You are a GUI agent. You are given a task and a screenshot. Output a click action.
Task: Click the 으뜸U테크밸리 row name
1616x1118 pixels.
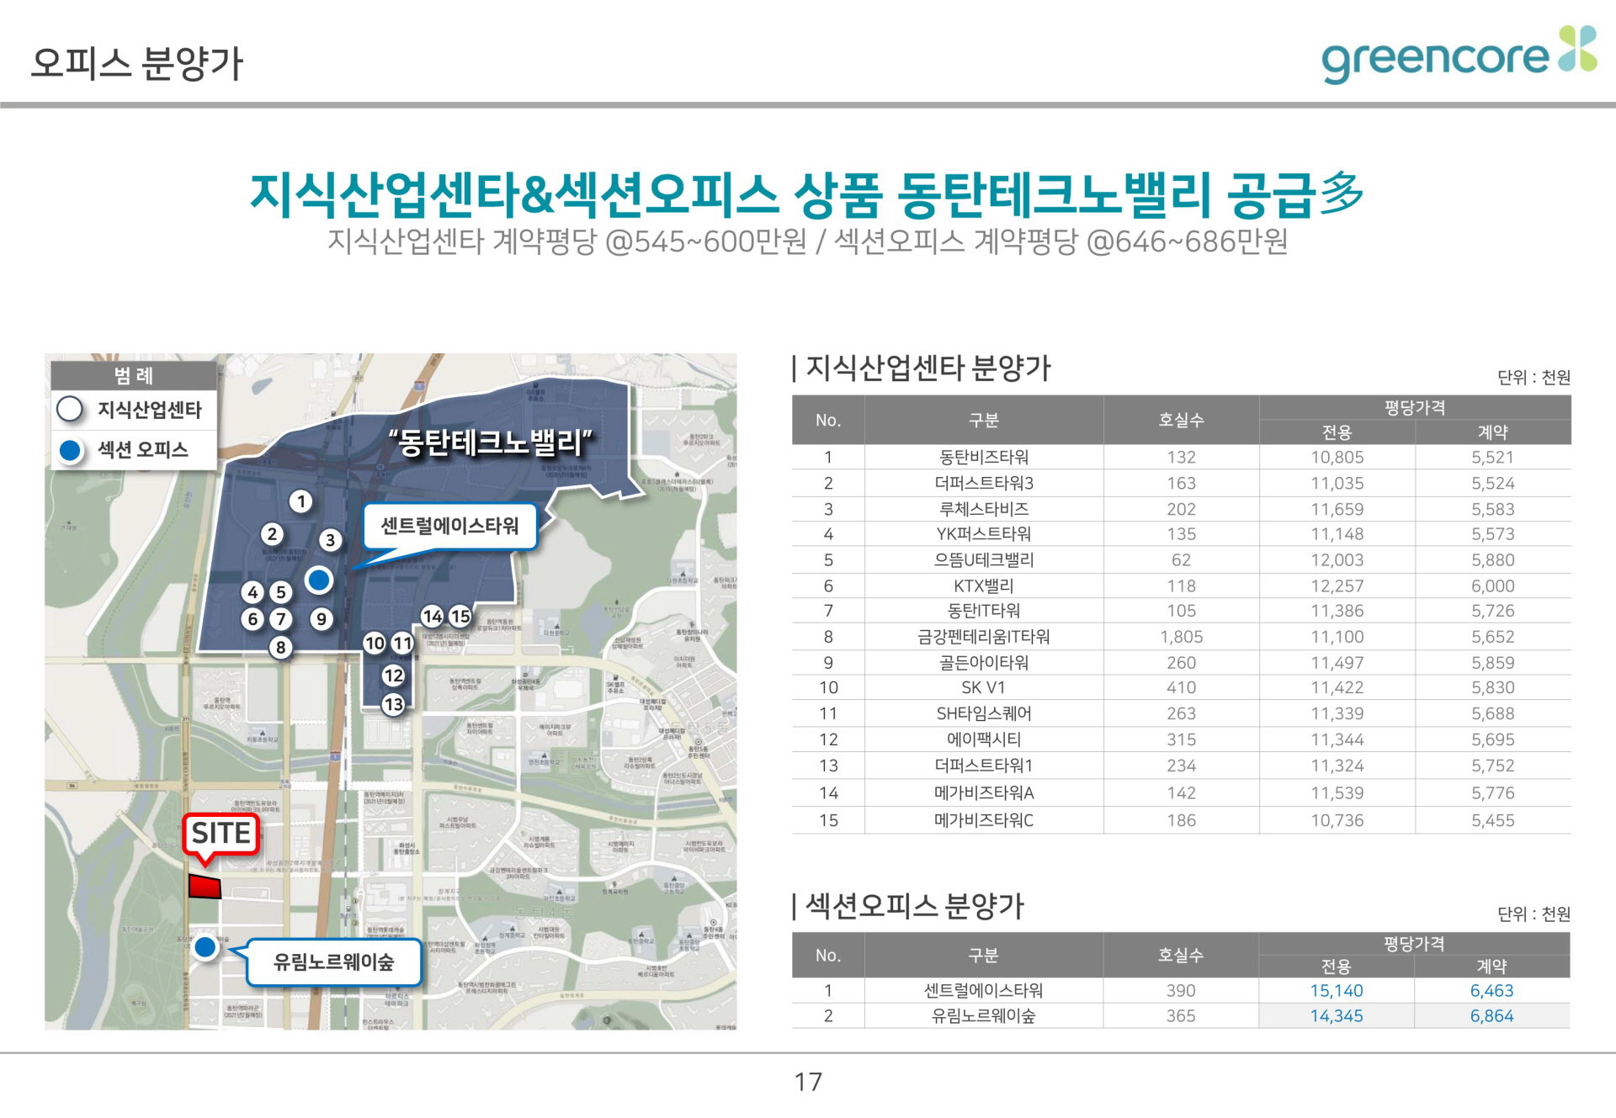click(x=984, y=560)
